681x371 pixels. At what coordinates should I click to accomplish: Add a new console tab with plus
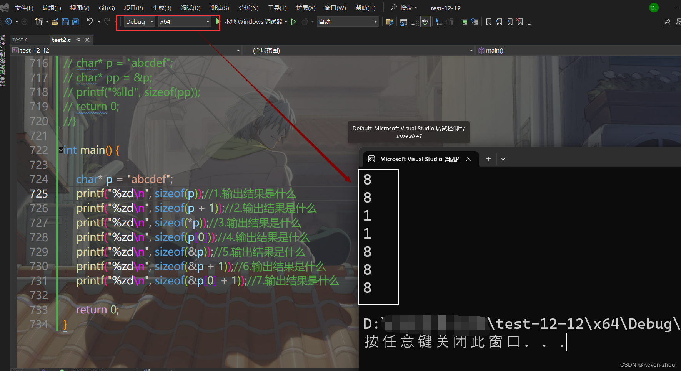click(x=488, y=159)
